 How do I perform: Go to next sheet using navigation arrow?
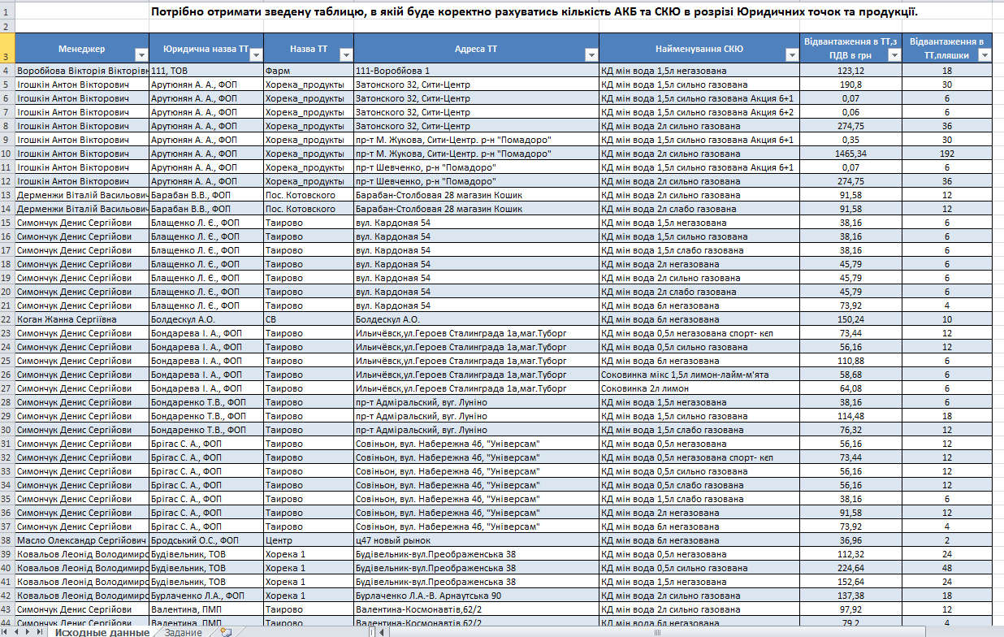28,631
